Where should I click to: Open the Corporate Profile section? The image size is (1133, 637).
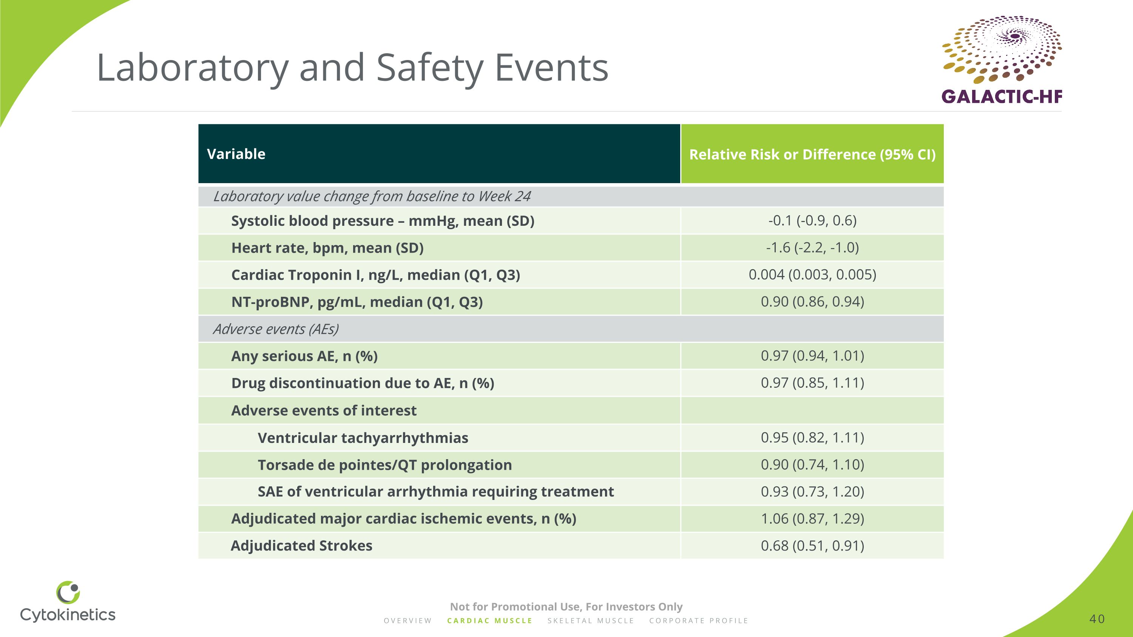click(x=698, y=621)
